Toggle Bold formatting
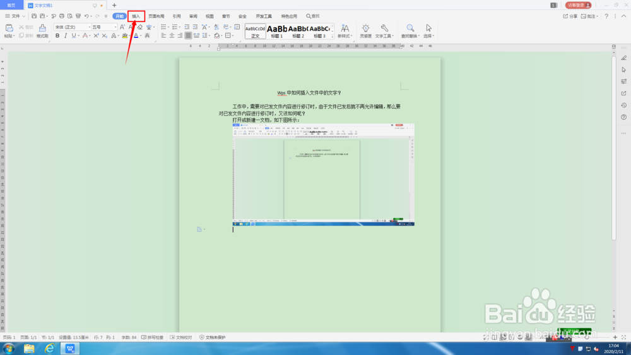The image size is (631, 355). [x=57, y=36]
